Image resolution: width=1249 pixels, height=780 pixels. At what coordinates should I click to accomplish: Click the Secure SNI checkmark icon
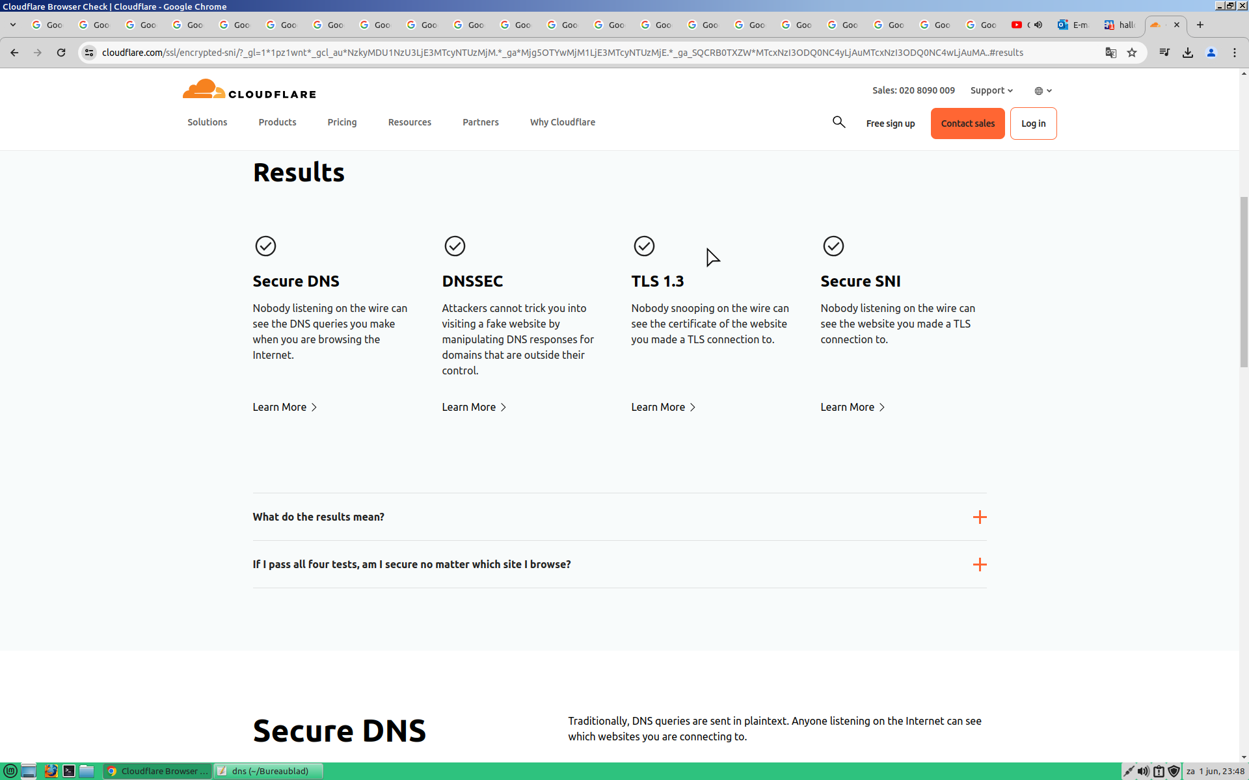(x=833, y=246)
